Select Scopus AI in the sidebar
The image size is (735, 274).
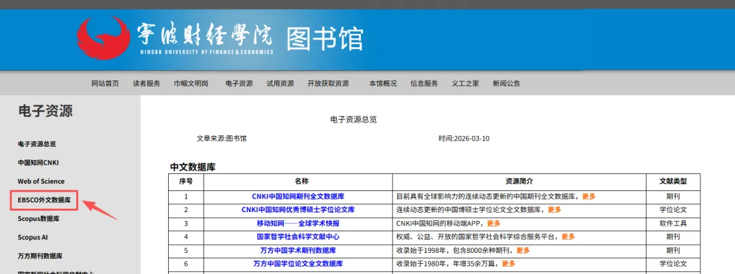click(x=33, y=237)
